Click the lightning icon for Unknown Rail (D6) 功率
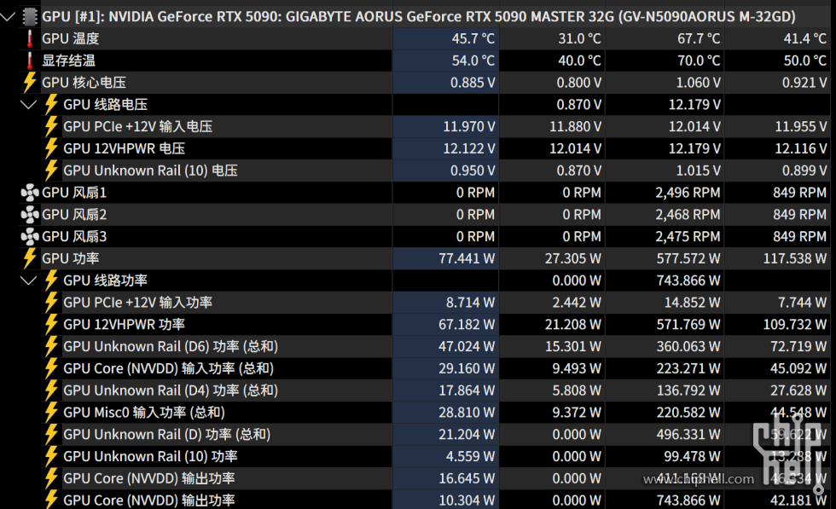The width and height of the screenshot is (836, 509). coord(51,346)
